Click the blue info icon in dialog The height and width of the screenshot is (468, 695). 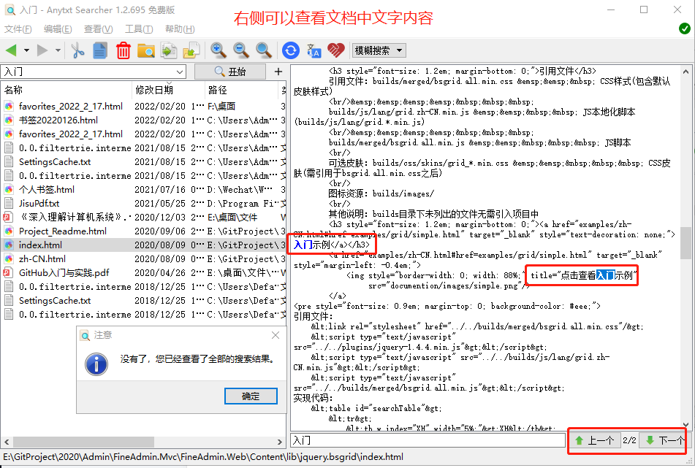click(x=96, y=364)
